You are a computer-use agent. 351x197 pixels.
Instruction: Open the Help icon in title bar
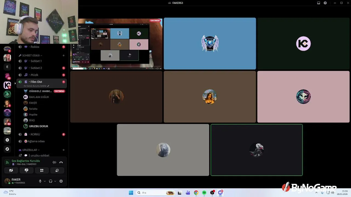tap(325, 3)
